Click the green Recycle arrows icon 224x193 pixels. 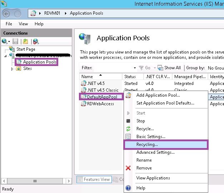pyautogui.click(x=128, y=129)
